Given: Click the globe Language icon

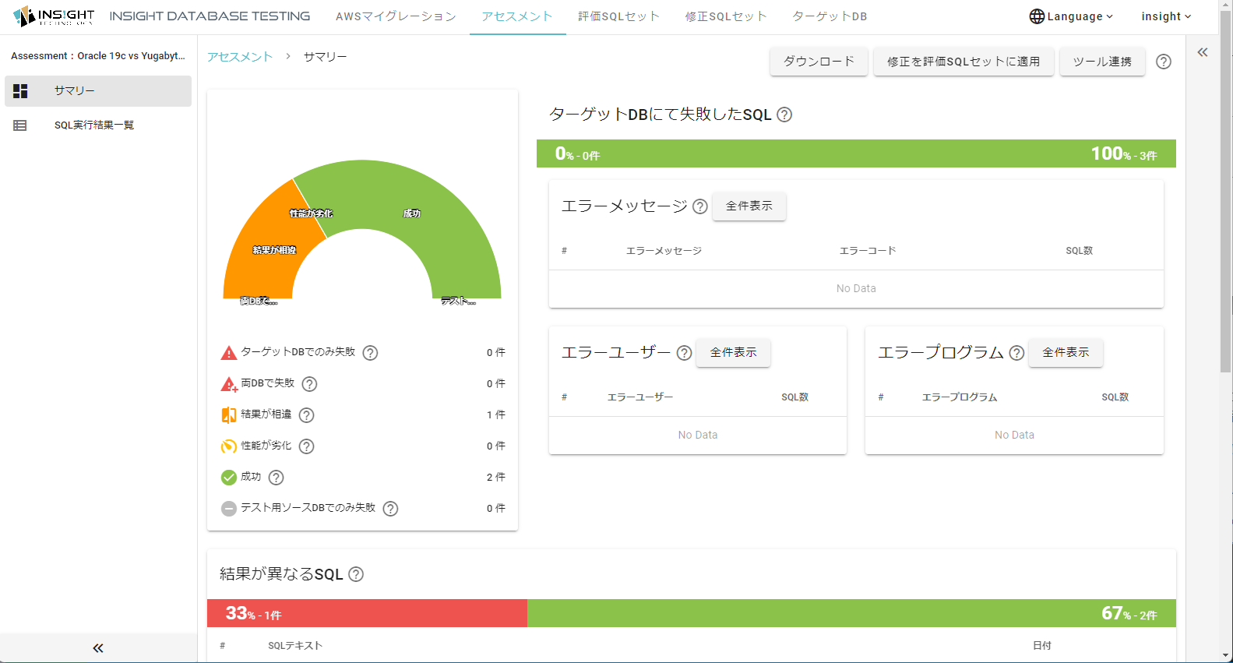Looking at the screenshot, I should (1037, 16).
